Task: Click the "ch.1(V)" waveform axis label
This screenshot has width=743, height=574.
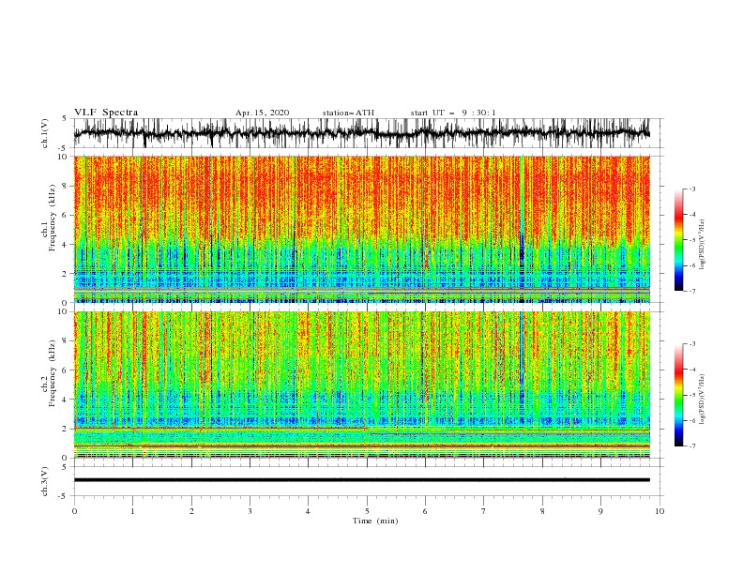Action: coord(45,133)
